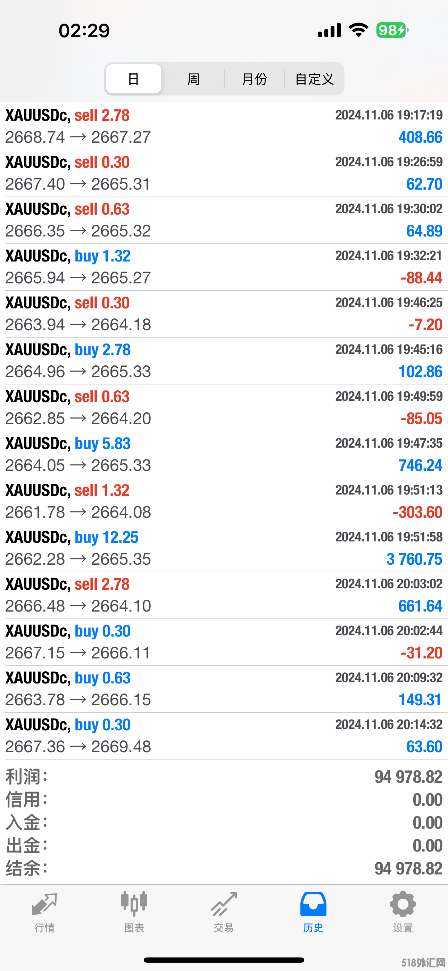The width and height of the screenshot is (448, 971).
Task: Switch to the 周 week period
Action: 193,79
